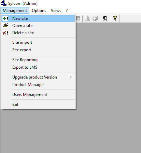Click the user head icon in the toolbar
Image resolution: width=141 pixels, height=153 pixels.
(105, 18)
